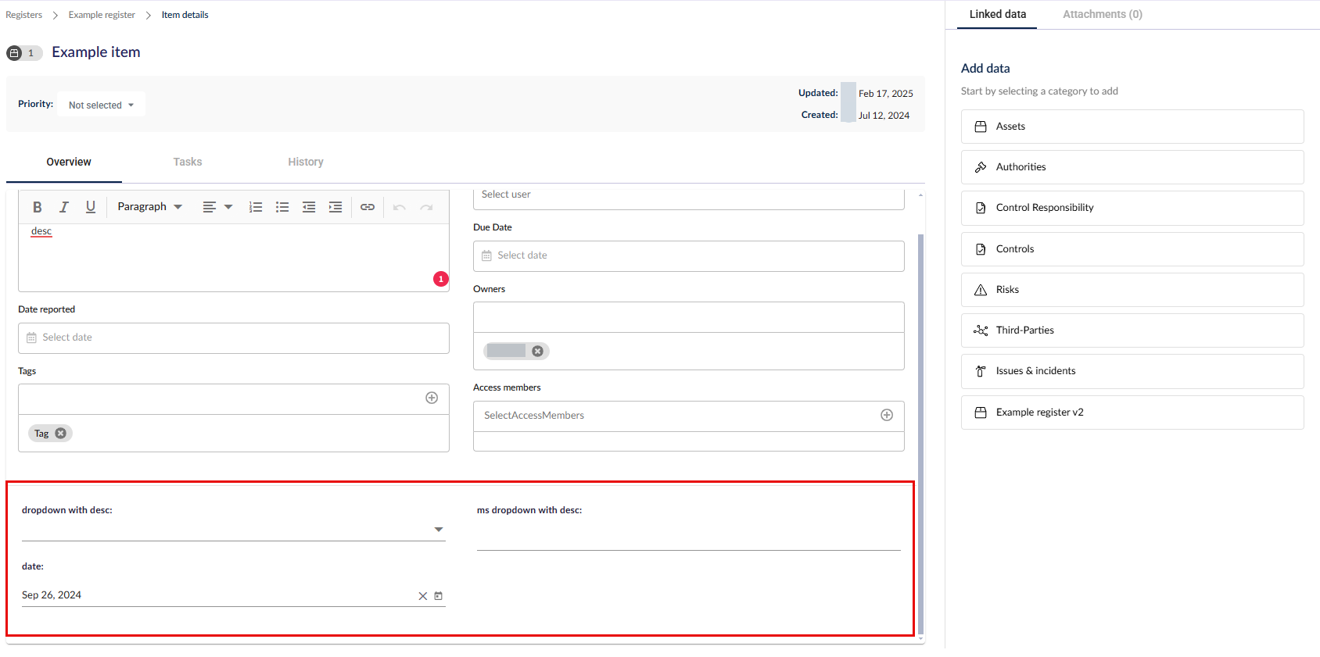Go to Example register breadcrumb link
The width and height of the screenshot is (1320, 657).
pyautogui.click(x=102, y=15)
